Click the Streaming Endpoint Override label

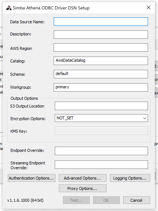pyautogui.click(x=28, y=166)
